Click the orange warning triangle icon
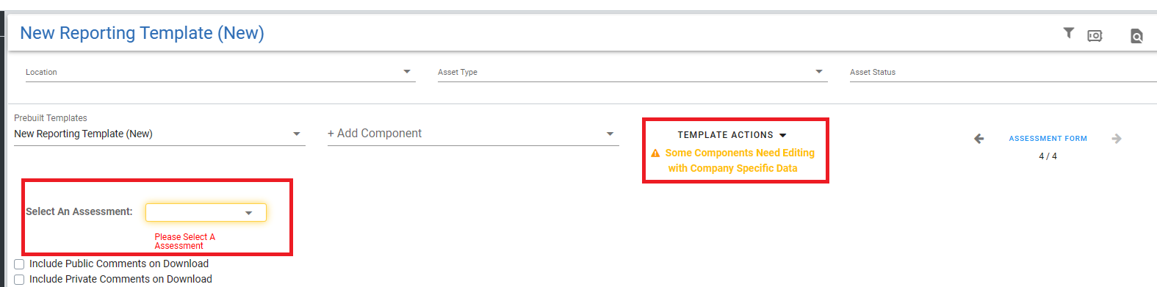The image size is (1157, 287). click(655, 153)
